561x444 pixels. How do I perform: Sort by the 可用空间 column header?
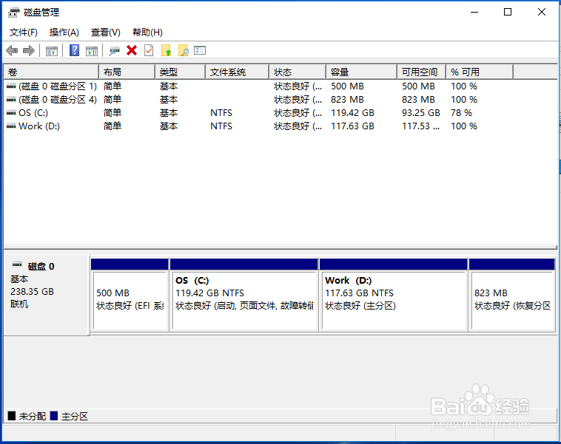[421, 72]
